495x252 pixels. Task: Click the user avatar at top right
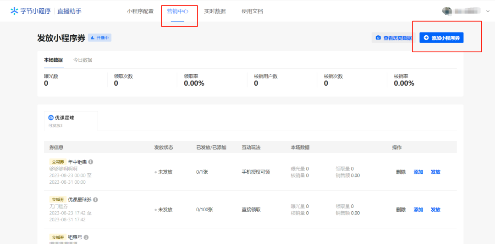pos(446,11)
